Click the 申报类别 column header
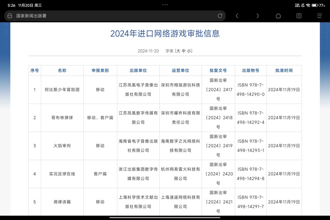The height and width of the screenshot is (220, 330). point(100,71)
